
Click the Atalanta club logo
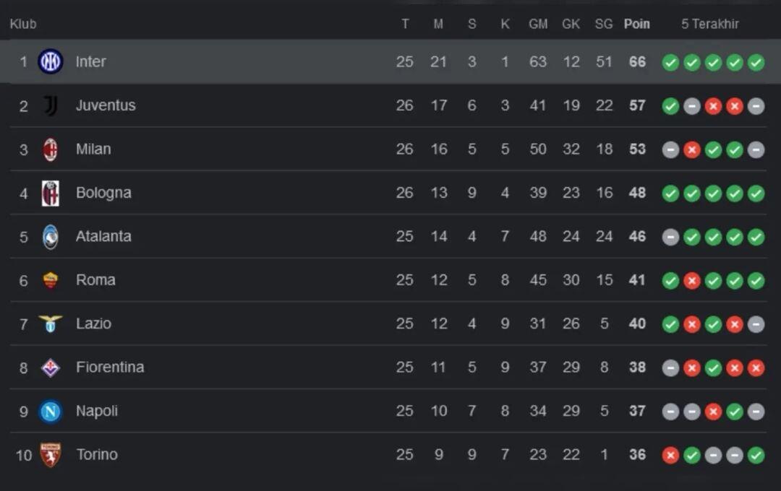(x=51, y=237)
